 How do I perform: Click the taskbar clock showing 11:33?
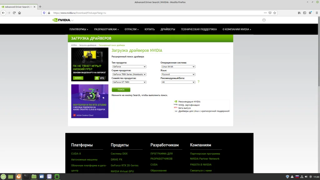(316, 177)
